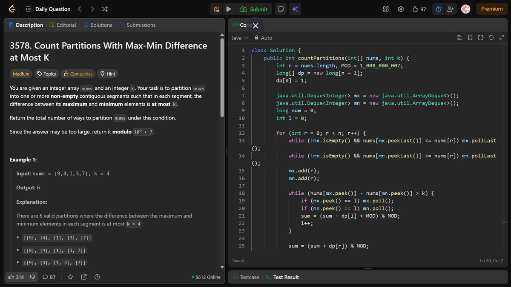Switch to the Solutions tab
The width and height of the screenshot is (511, 287).
[x=98, y=25]
